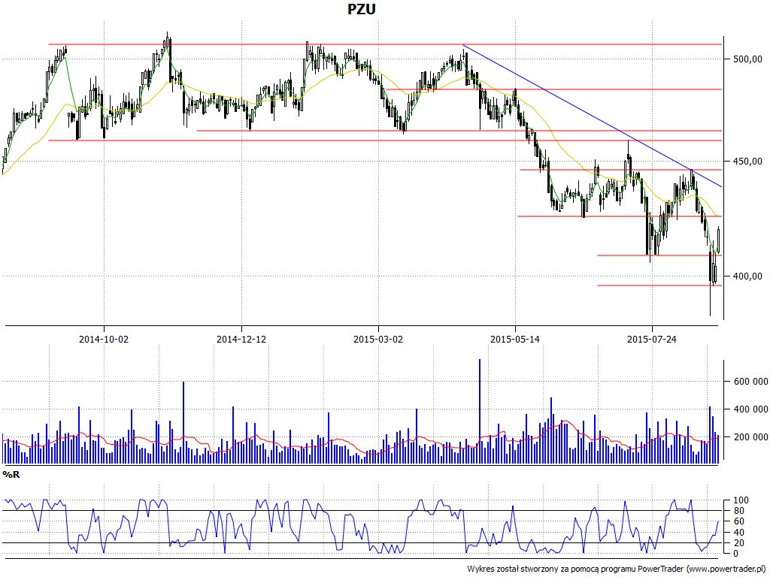
Task: Click the 2014-12-12 date label
Action: [x=241, y=339]
